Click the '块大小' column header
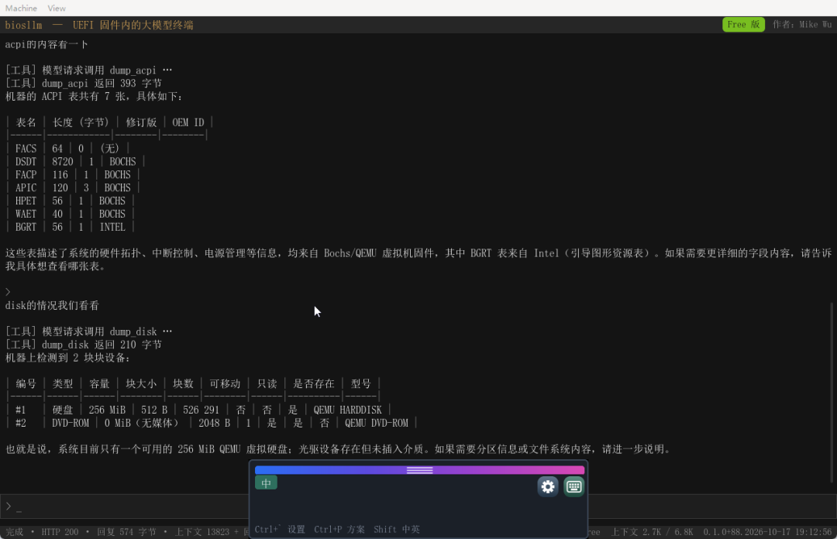 pyautogui.click(x=141, y=383)
